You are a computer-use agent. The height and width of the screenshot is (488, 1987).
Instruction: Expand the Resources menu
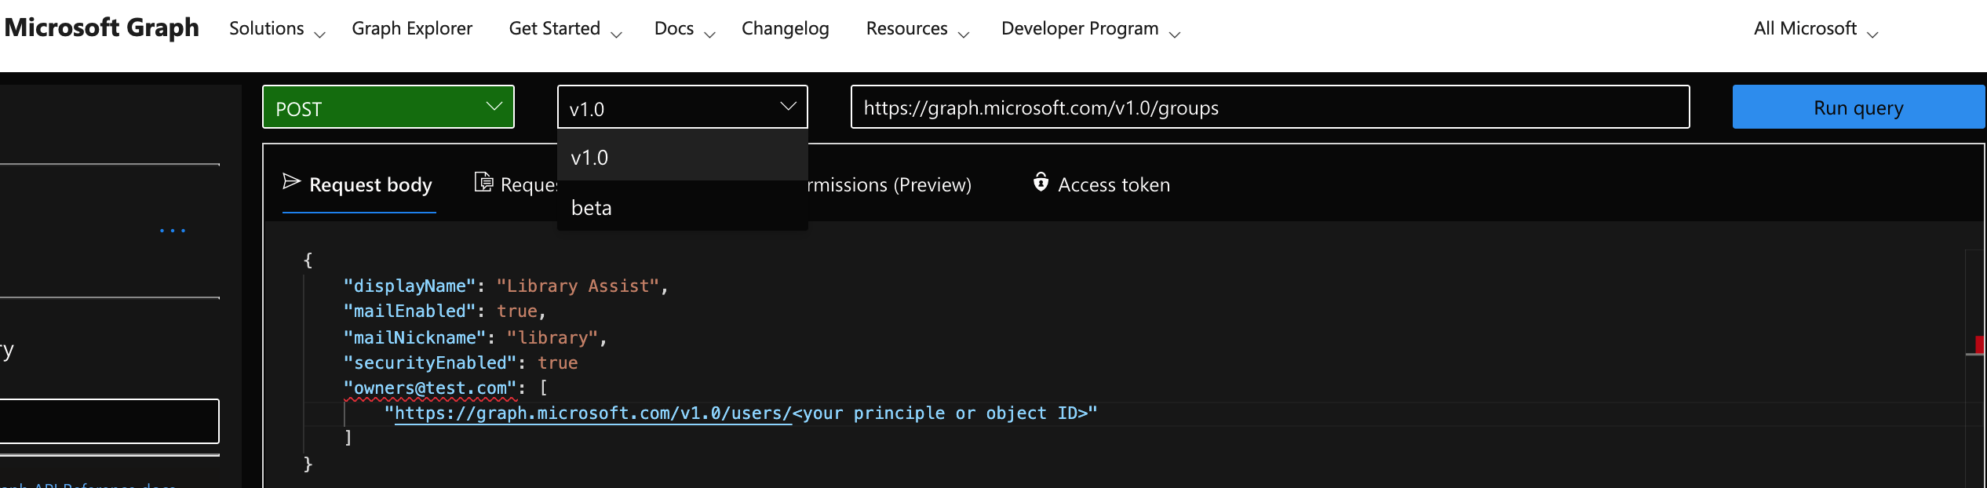(917, 29)
